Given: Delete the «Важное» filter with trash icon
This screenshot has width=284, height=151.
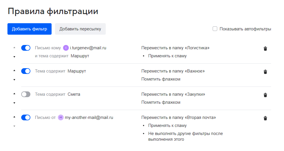Looking at the screenshot, I should click(x=265, y=72).
